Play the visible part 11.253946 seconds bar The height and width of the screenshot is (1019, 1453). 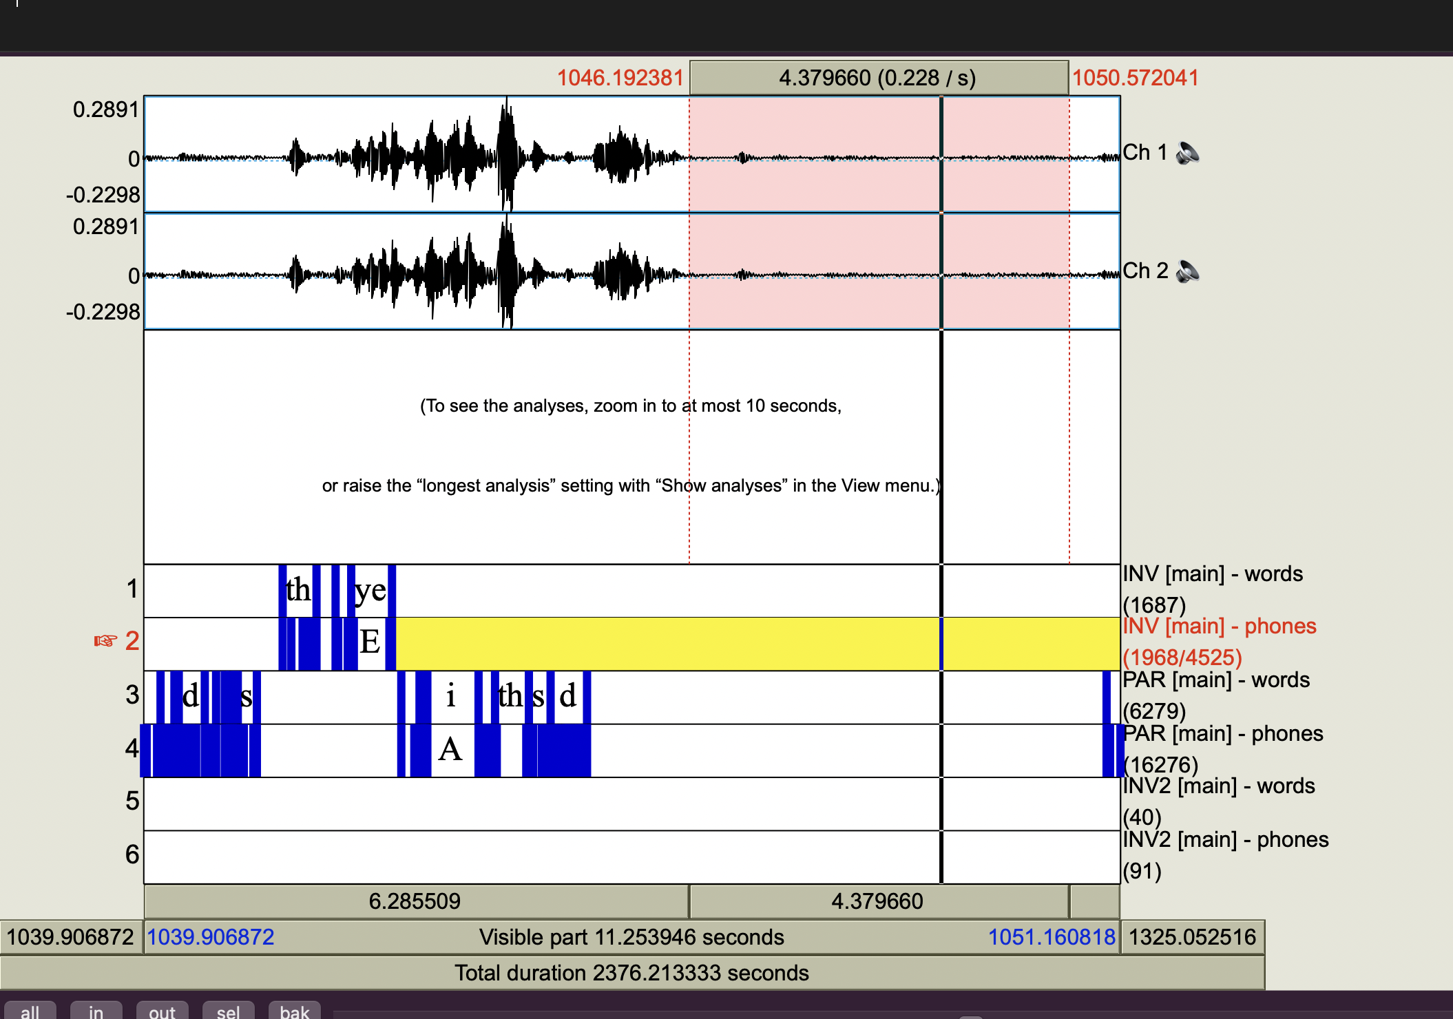(631, 937)
